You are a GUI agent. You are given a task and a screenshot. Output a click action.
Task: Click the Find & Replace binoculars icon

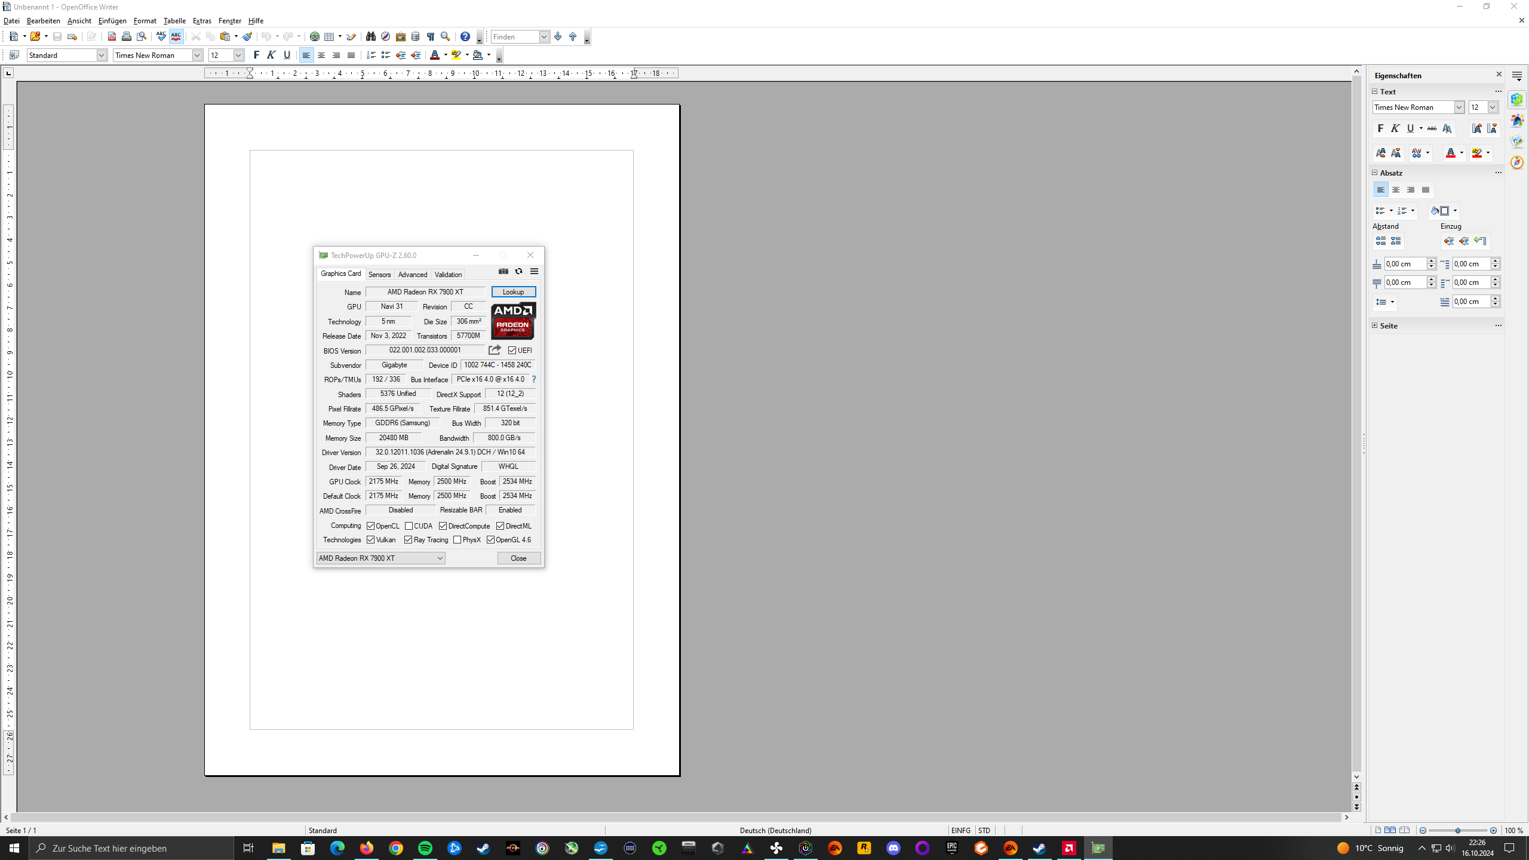370,36
